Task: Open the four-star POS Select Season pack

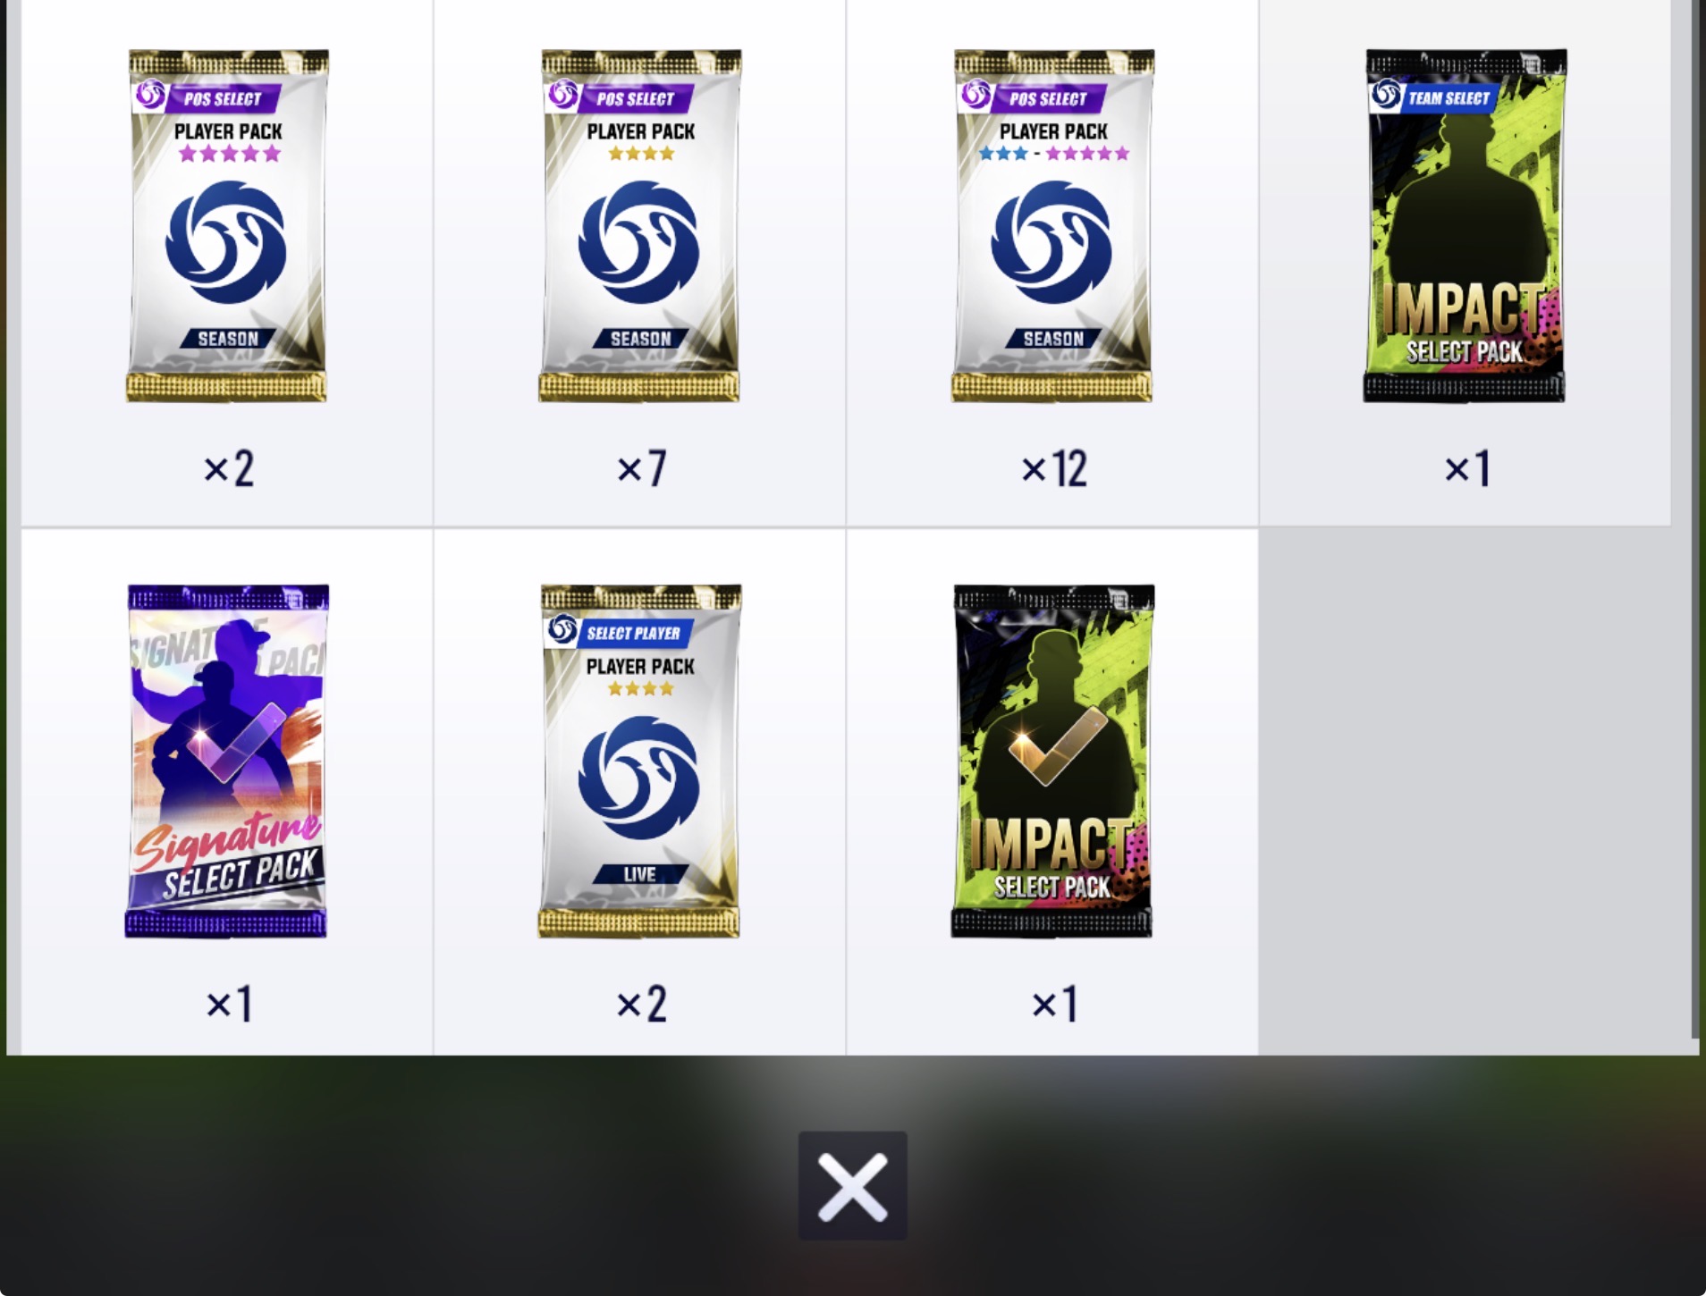Action: (640, 225)
